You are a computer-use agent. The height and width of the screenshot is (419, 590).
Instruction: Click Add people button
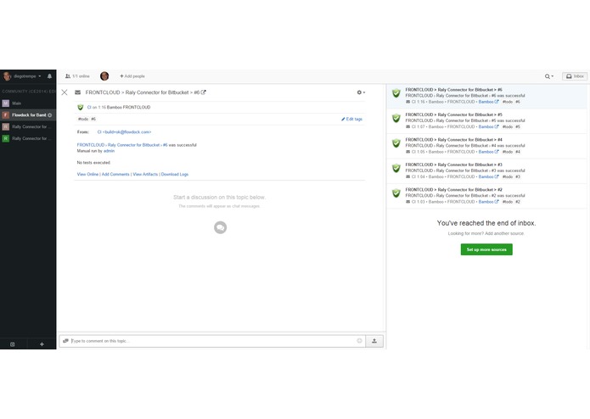pyautogui.click(x=132, y=76)
